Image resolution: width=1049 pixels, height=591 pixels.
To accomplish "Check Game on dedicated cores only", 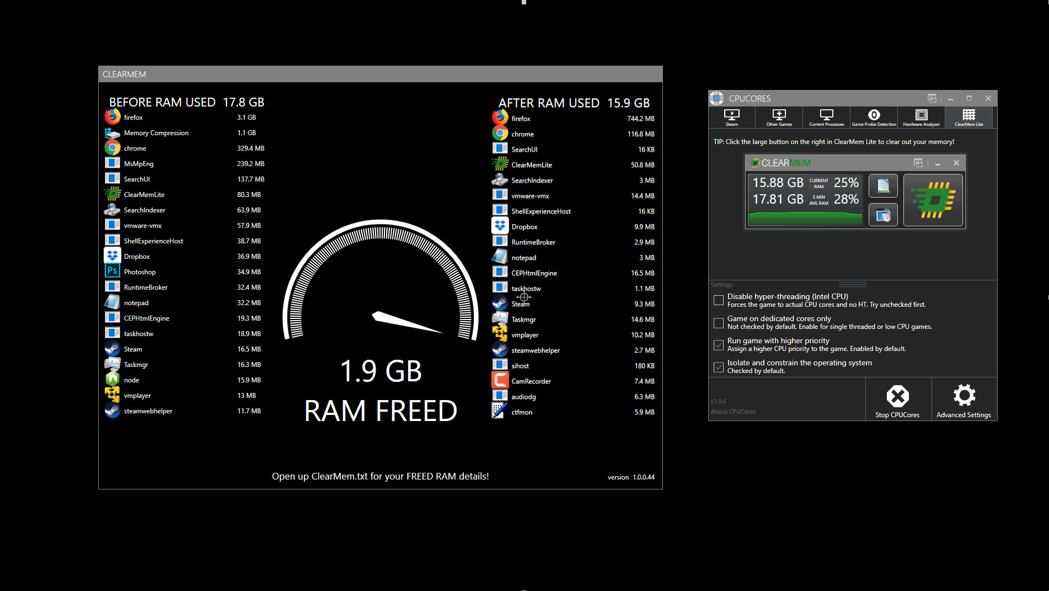I will [x=719, y=323].
